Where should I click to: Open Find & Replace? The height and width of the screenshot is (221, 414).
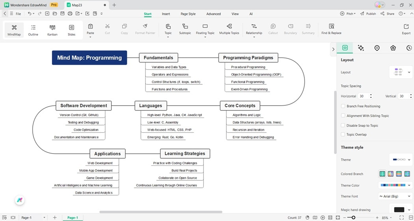[x=331, y=29]
